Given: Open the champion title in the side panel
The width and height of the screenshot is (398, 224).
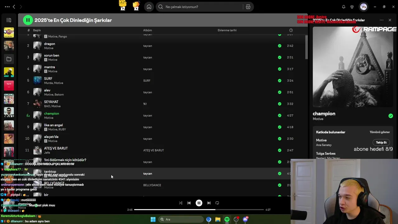Looking at the screenshot, I should point(324,114).
